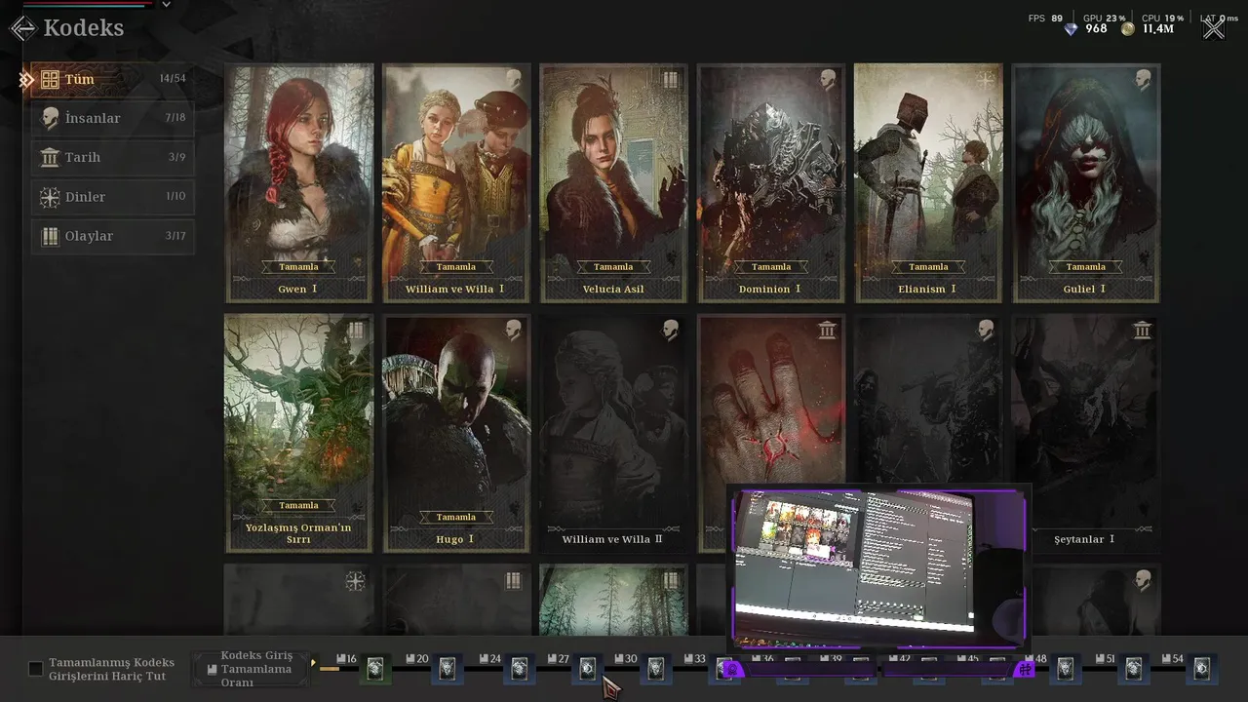
Task: Click the pillar building icon beside Tarih
Action: click(50, 157)
